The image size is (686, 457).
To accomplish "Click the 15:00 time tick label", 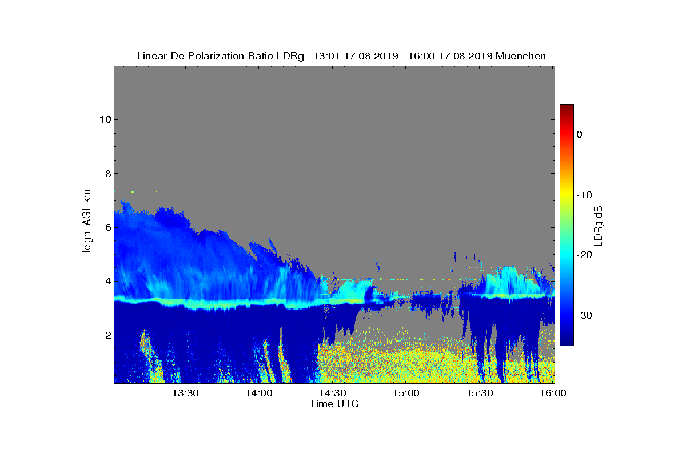I will click(x=406, y=393).
